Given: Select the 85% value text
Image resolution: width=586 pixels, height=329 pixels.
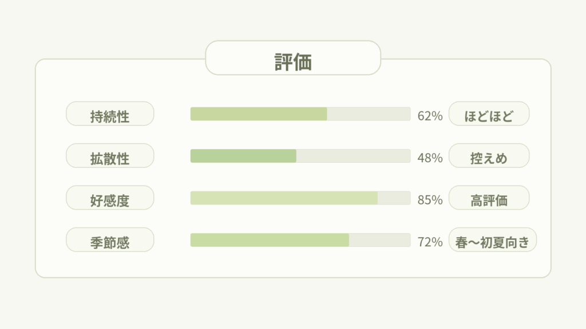Looking at the screenshot, I should coord(430,200).
